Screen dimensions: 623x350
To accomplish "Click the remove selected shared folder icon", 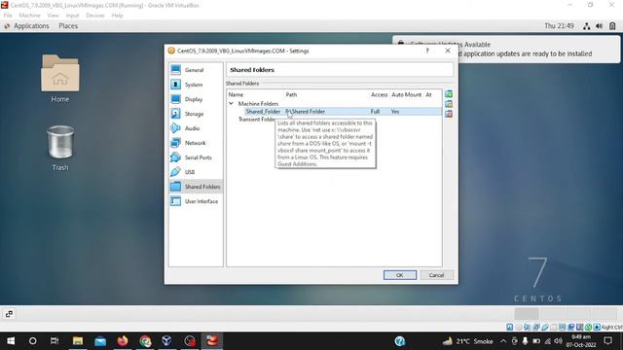I will (x=449, y=114).
